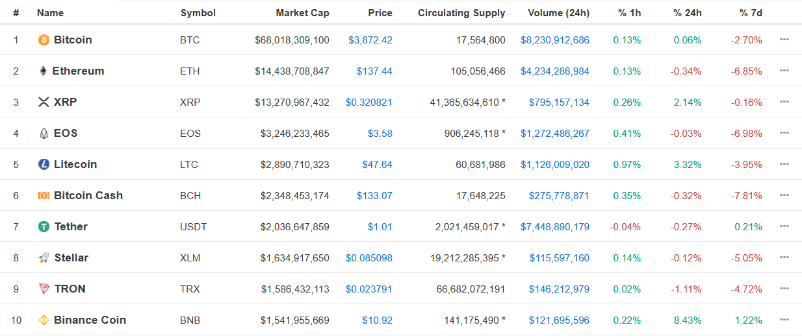Select the USDT symbol cell
This screenshot has height=336, width=802.
pos(193,227)
